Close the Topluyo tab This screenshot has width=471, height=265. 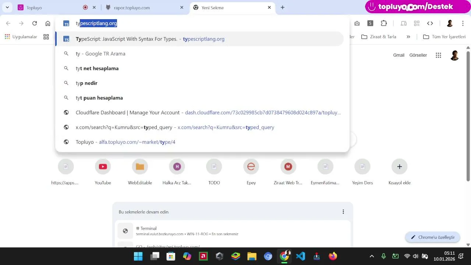click(94, 7)
